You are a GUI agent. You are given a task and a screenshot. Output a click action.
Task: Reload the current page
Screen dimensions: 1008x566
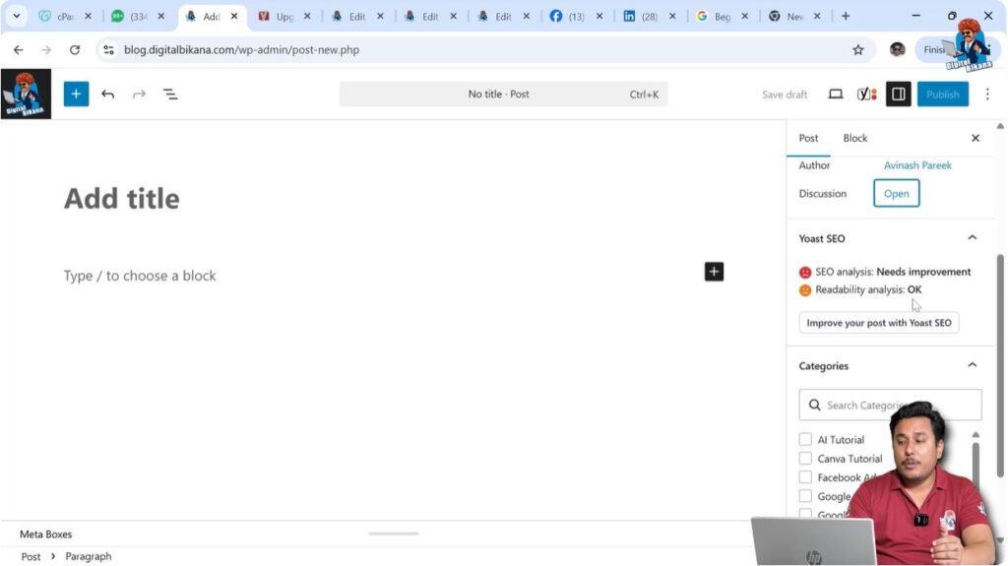(x=75, y=49)
